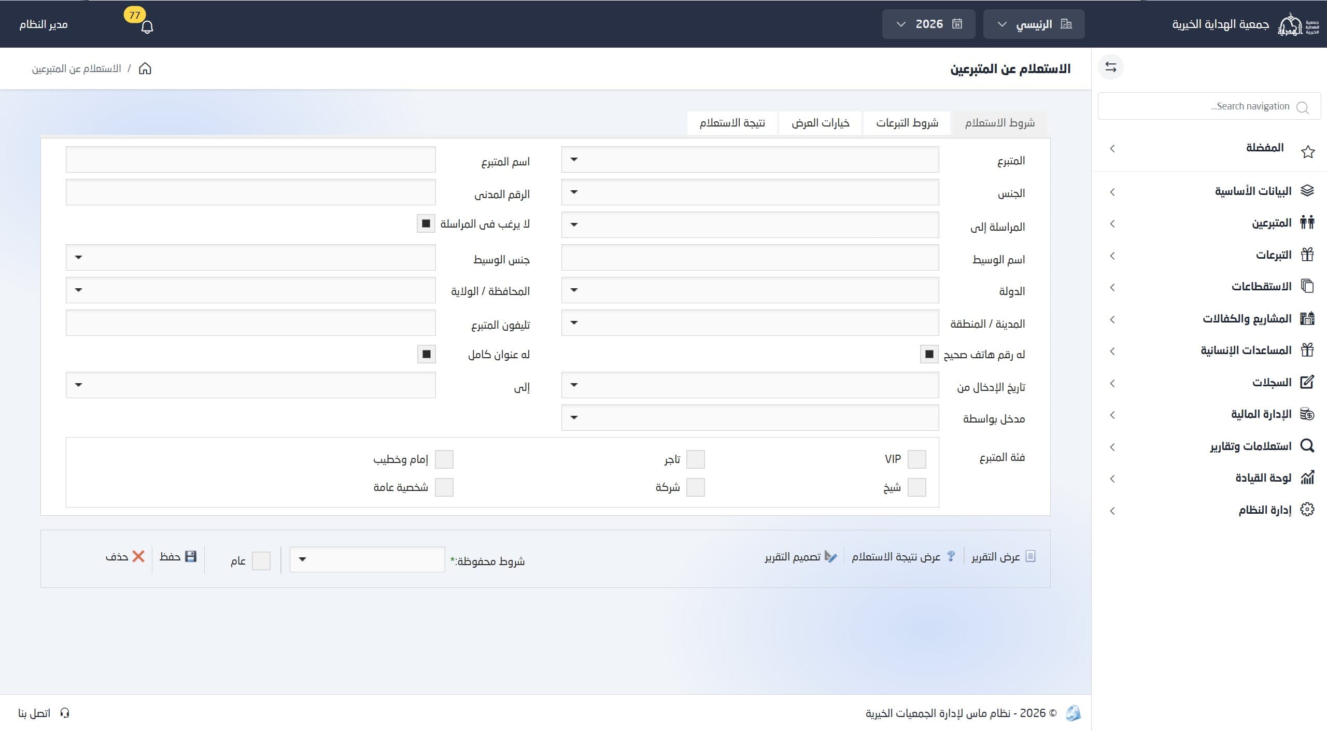Open the 'شروط محفوظة' dropdown

click(x=367, y=559)
